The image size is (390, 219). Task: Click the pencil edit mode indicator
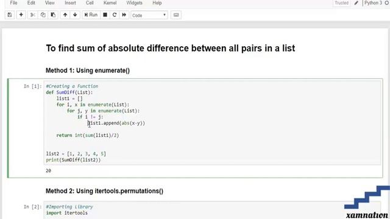(356, 3)
